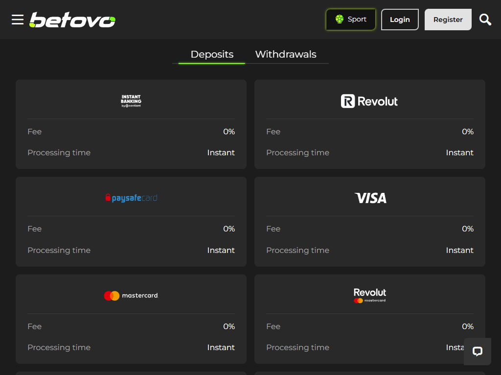The width and height of the screenshot is (501, 375).
Task: Click the Login button
Action: click(400, 20)
